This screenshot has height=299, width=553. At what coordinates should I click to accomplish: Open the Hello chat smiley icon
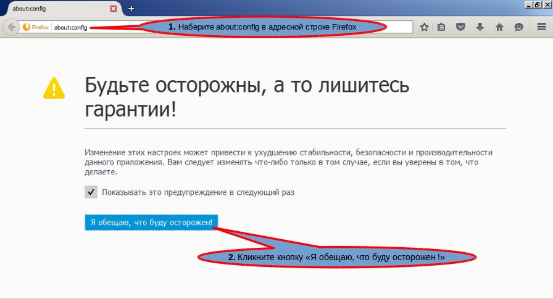[x=518, y=27]
